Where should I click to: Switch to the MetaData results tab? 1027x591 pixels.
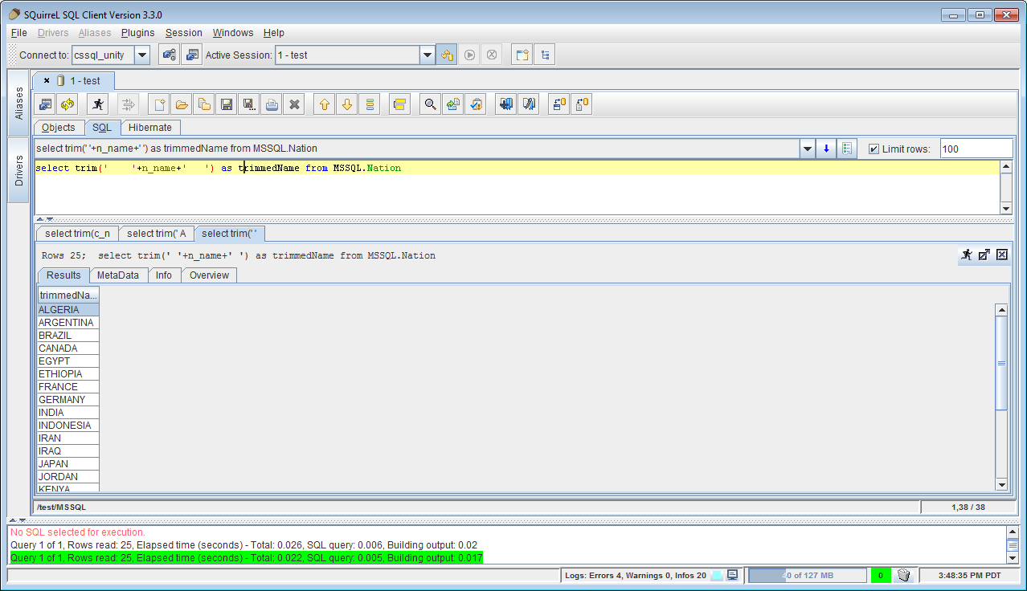117,275
